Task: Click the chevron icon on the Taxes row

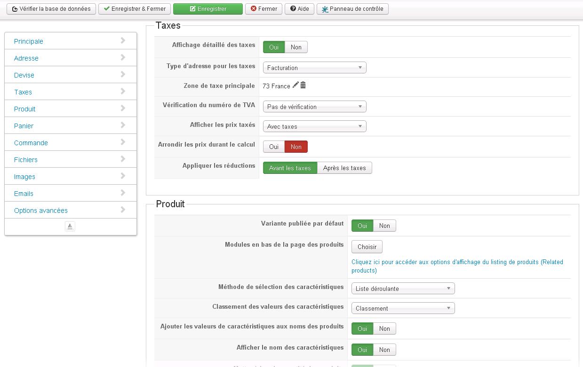Action: 123,92
